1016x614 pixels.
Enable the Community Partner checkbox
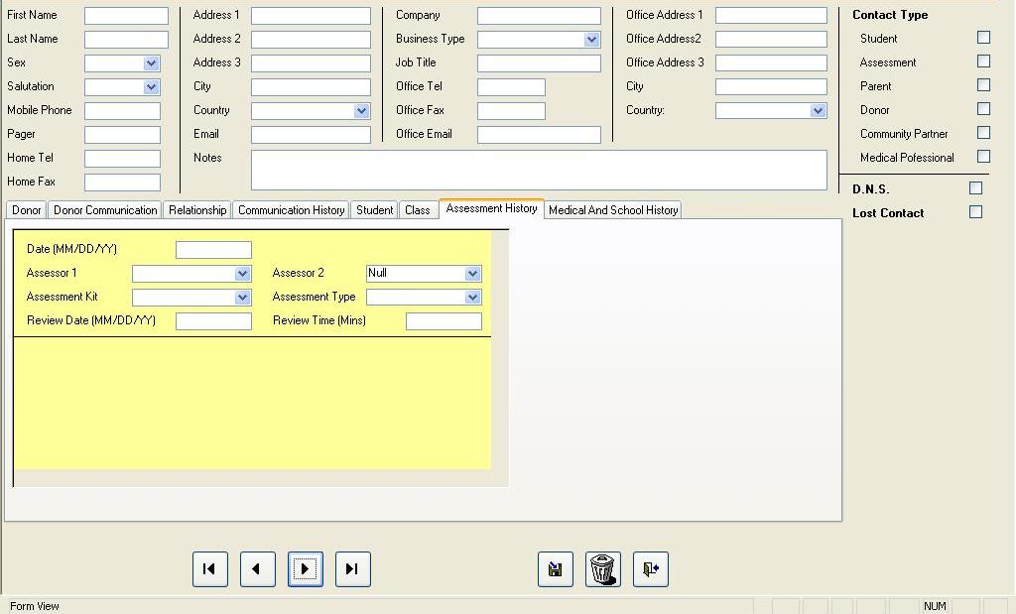pos(983,133)
